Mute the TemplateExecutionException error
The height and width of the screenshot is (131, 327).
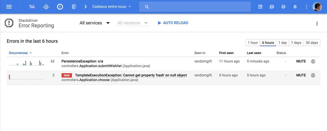click(301, 75)
